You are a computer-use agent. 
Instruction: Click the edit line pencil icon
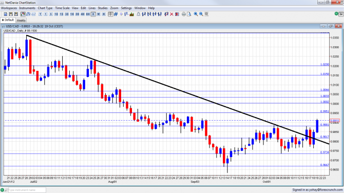click(x=166, y=14)
